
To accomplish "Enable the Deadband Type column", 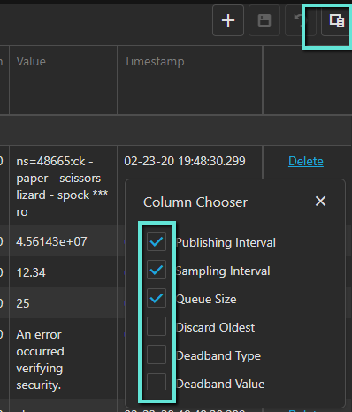I will click(x=157, y=355).
